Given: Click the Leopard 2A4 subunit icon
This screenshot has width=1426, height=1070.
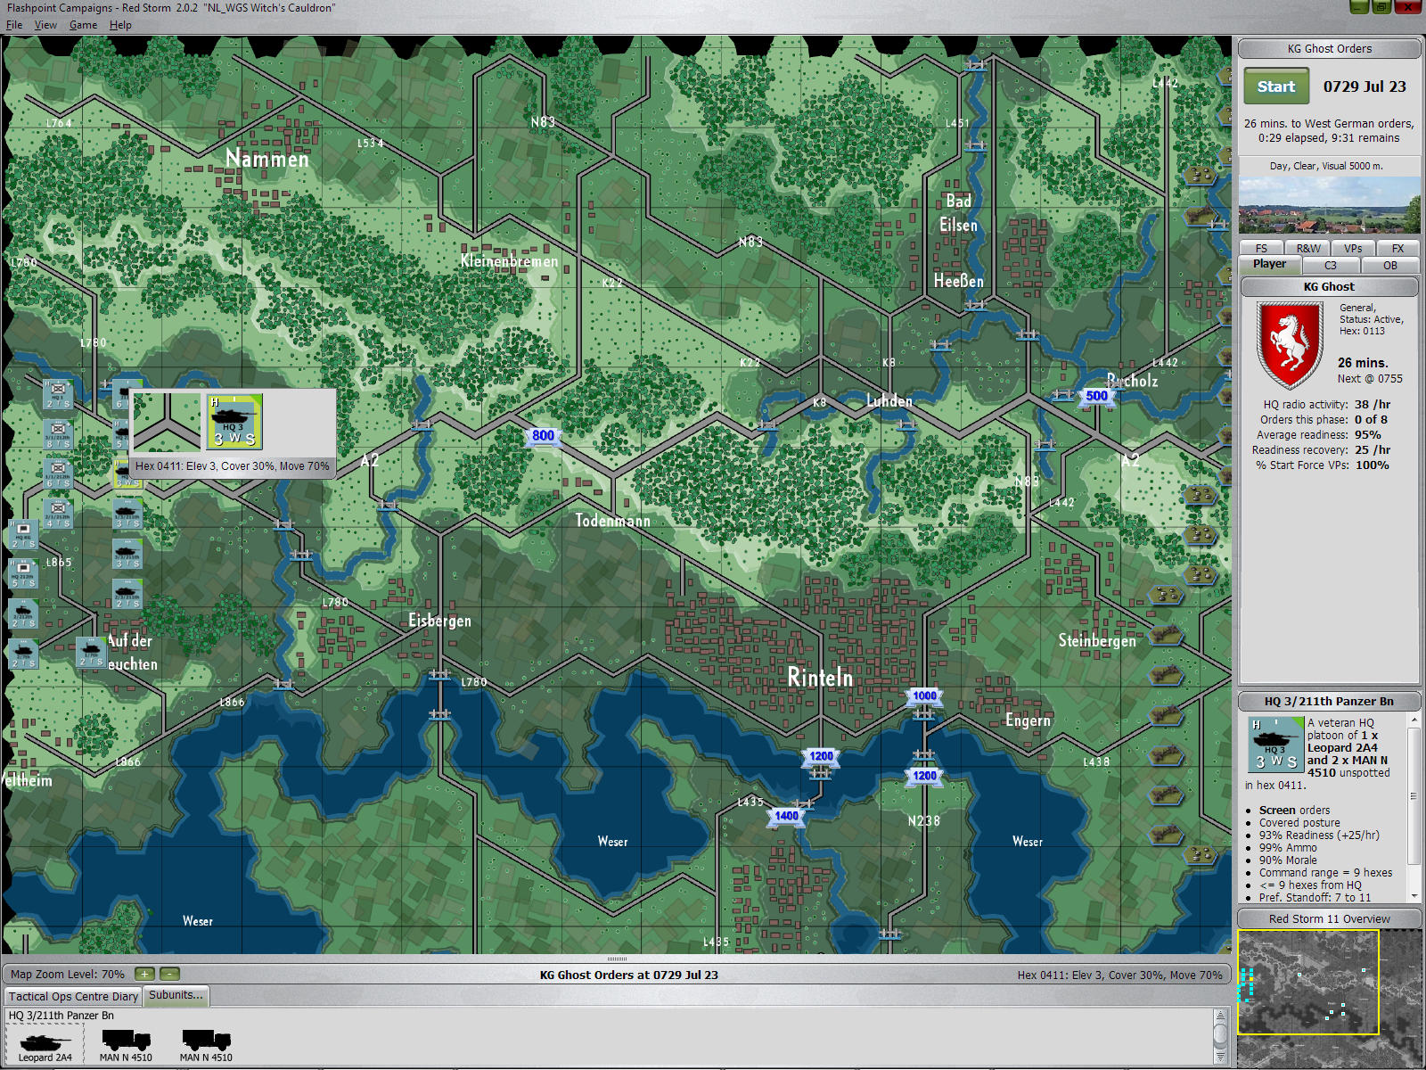Looking at the screenshot, I should click(x=45, y=1044).
